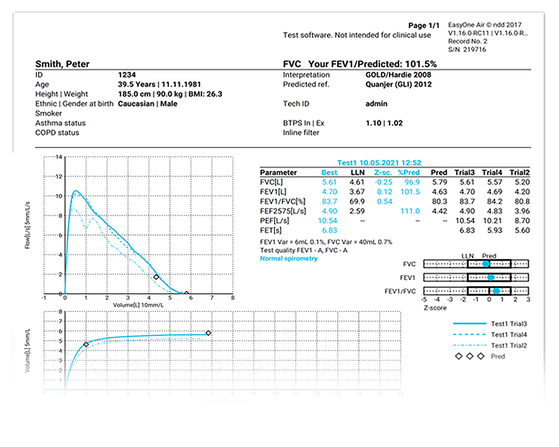Screen dimensions: 559x447
Task: Click the peak of the flow-volume curve
Action: click(75, 191)
